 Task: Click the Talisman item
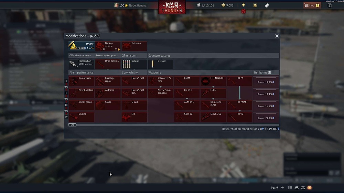click(134, 46)
